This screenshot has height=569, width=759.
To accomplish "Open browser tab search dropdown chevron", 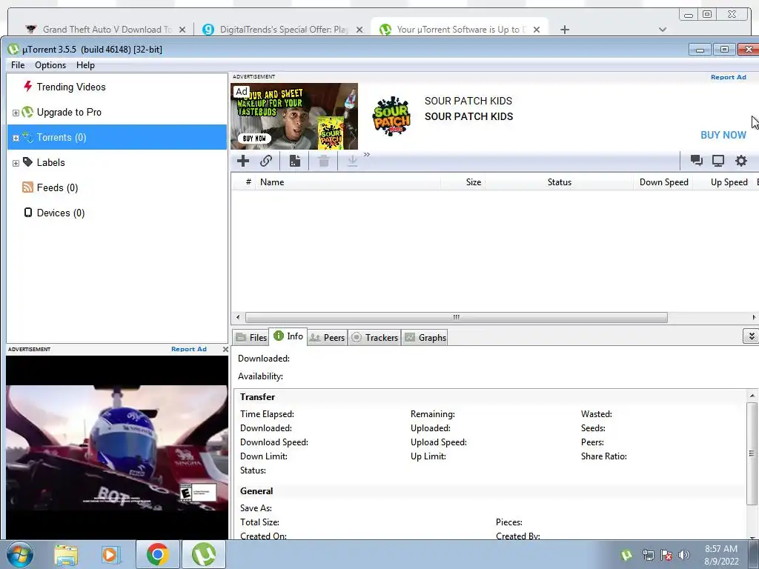I will 663,30.
